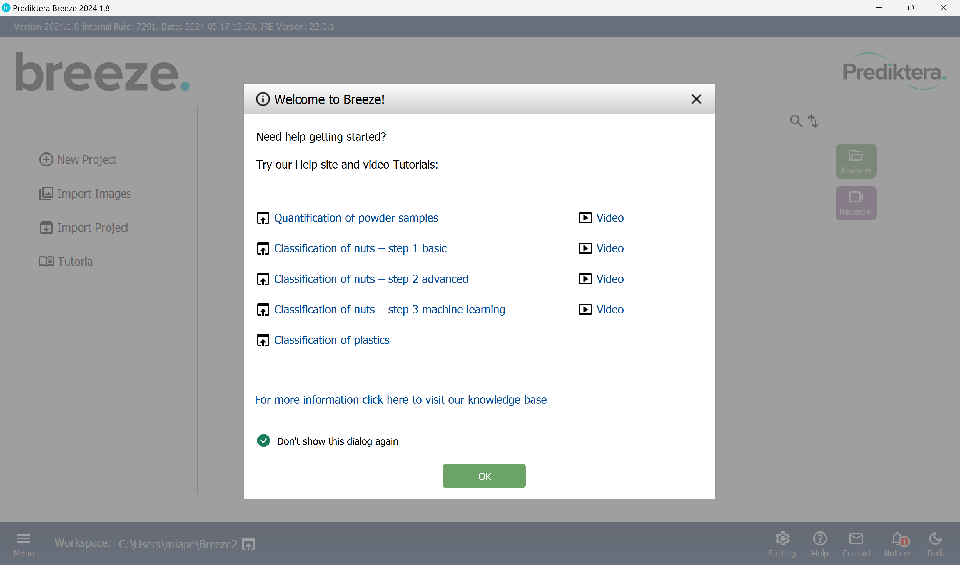Open Classification of plastics tutorial
960x565 pixels.
point(332,340)
